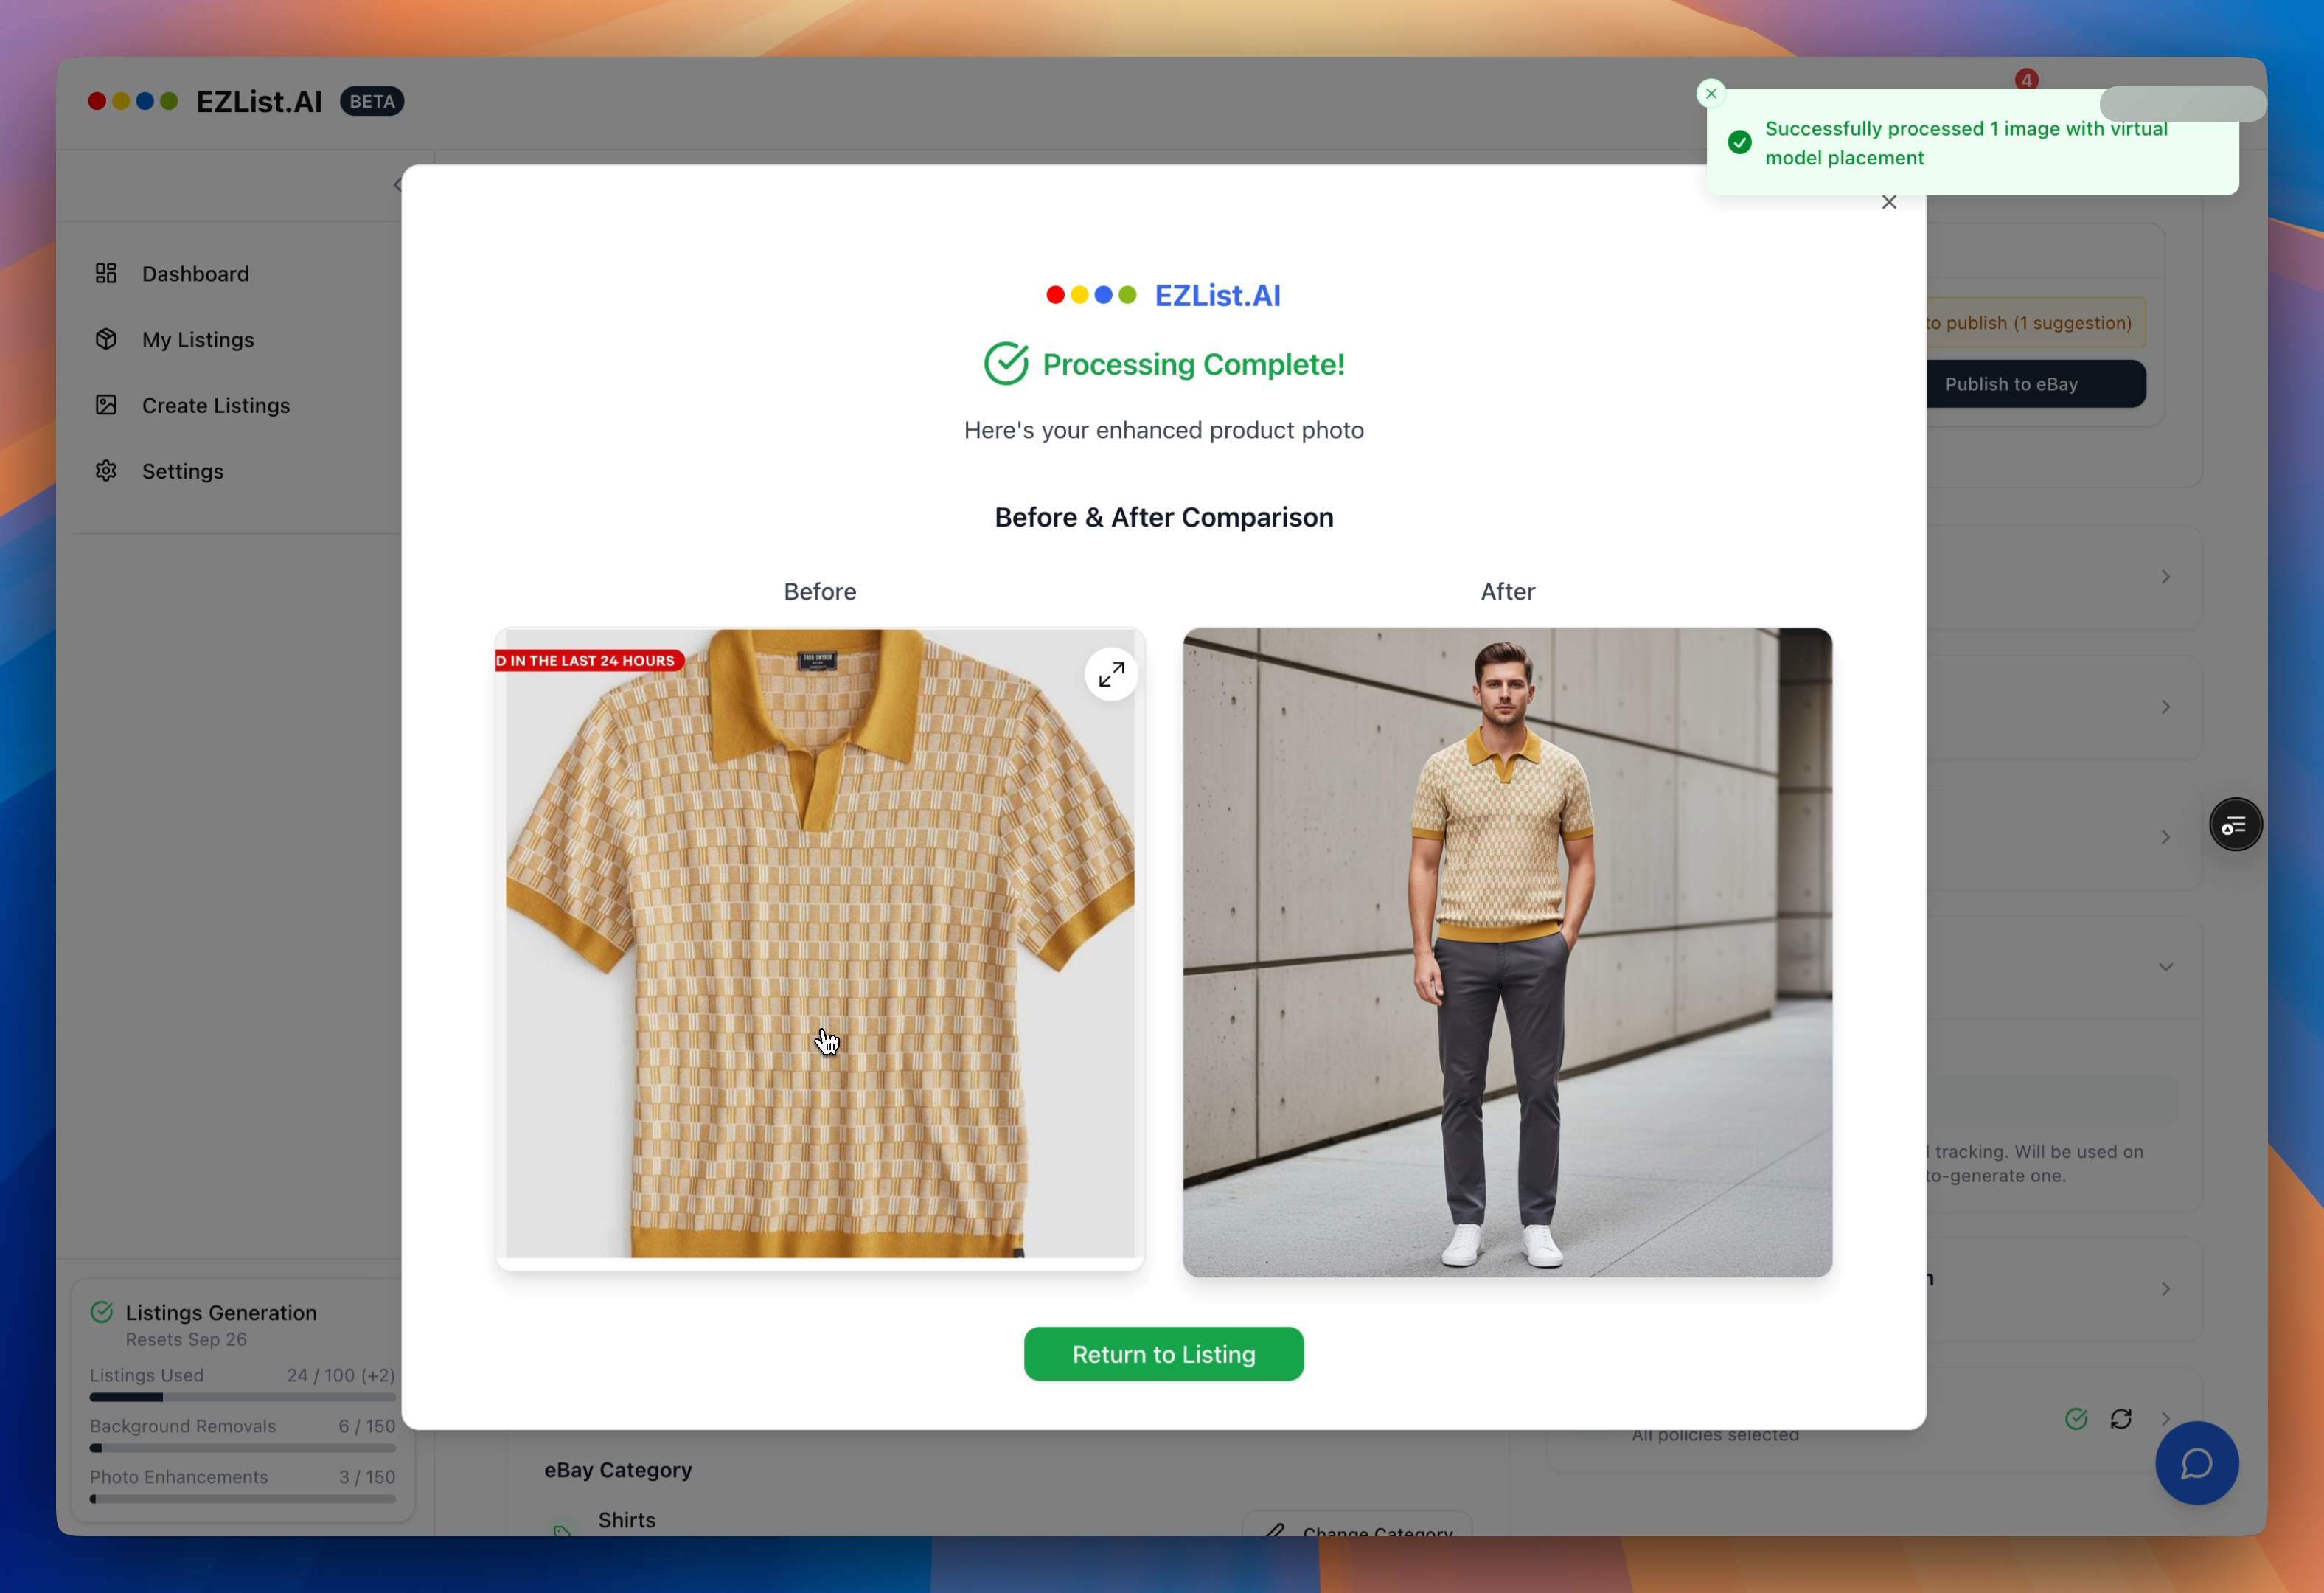This screenshot has width=2324, height=1593.
Task: Click the My Listings box icon
Action: (106, 339)
